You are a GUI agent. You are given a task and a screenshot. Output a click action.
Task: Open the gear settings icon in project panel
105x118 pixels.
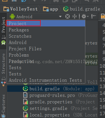[x=84, y=16]
